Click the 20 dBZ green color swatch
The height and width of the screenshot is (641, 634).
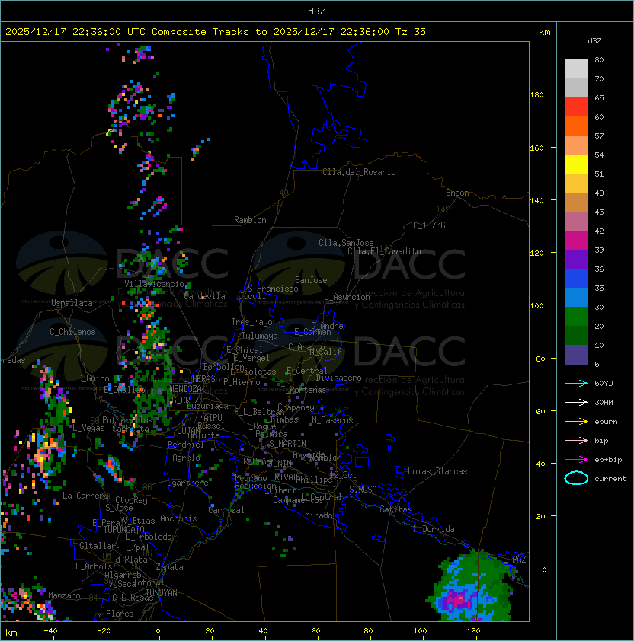point(576,336)
